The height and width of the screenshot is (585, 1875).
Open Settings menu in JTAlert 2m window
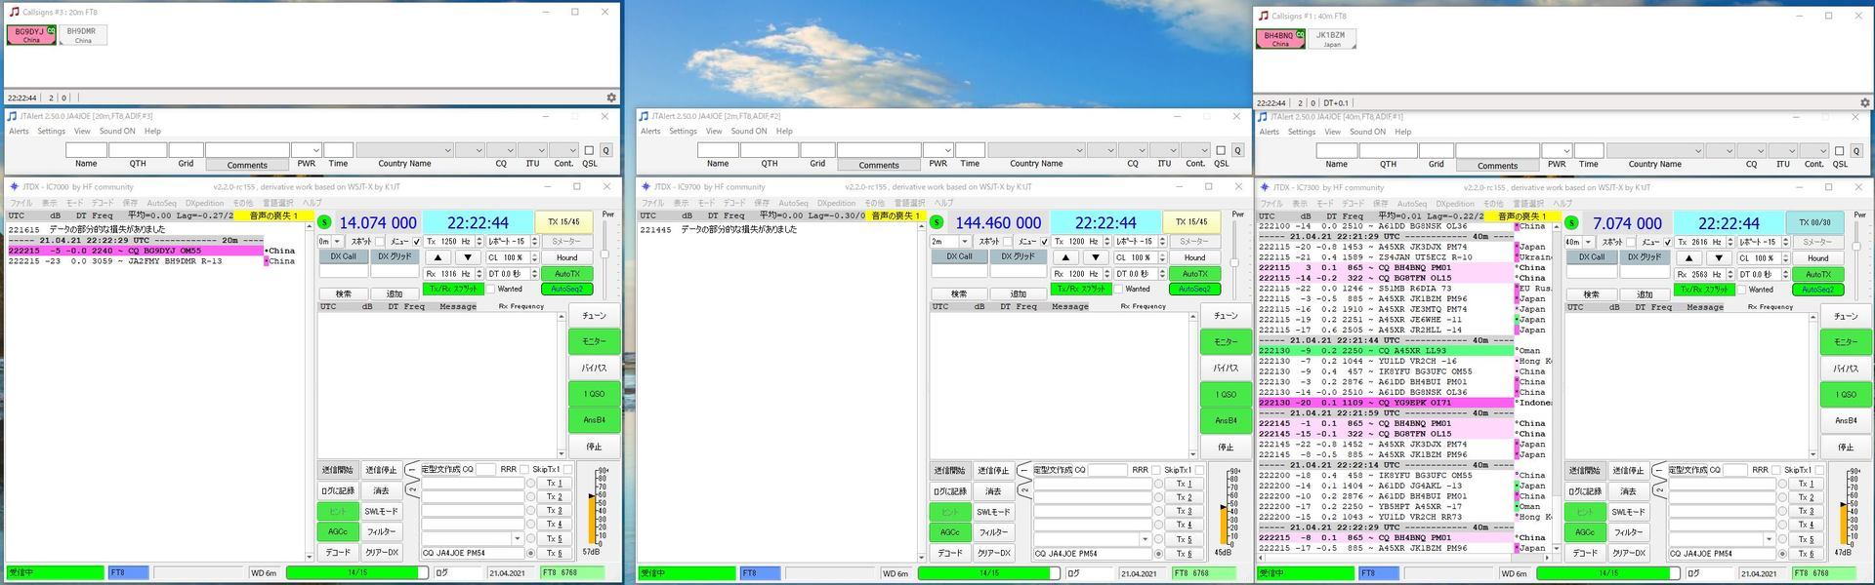683,131
